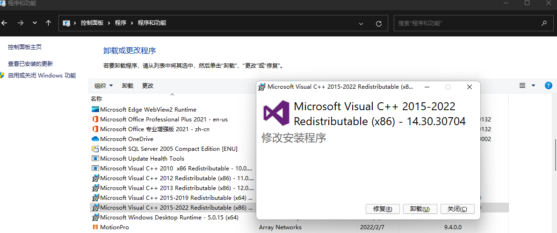This screenshot has width=557, height=233.
Task: Click the Control Panel icon in address bar
Action: pyautogui.click(x=66, y=23)
